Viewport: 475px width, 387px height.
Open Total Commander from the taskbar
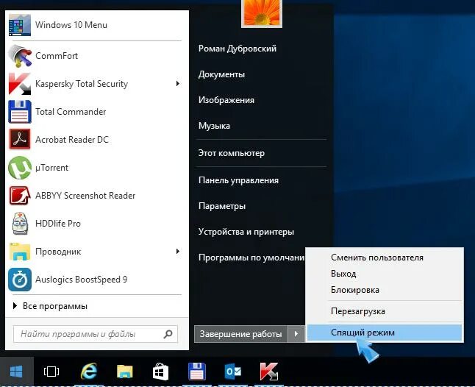[197, 372]
